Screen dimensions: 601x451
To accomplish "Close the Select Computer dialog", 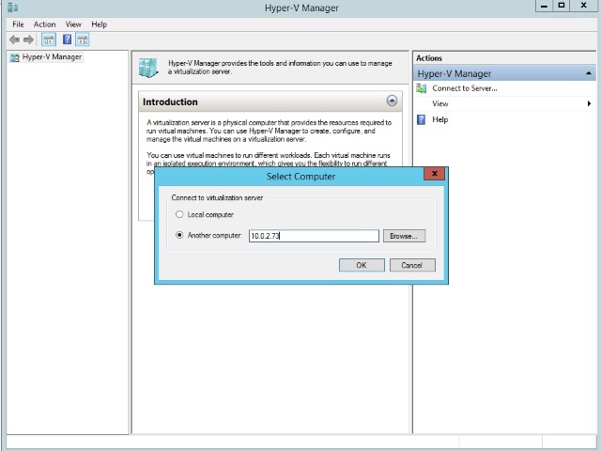I will pos(434,173).
